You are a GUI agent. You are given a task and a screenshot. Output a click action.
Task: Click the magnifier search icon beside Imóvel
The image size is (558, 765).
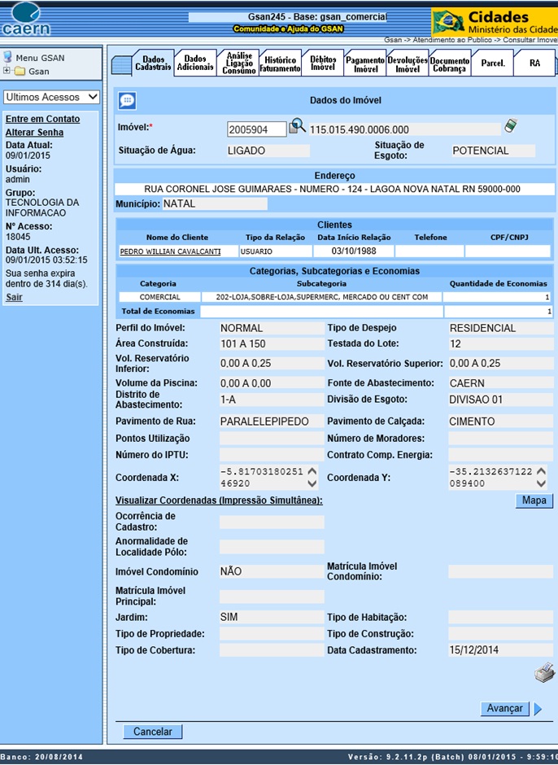(x=298, y=126)
